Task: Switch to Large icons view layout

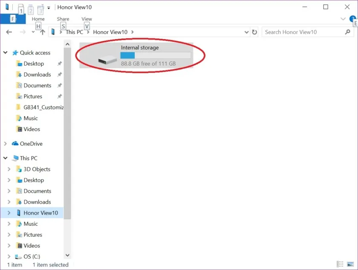Action: 350,264
